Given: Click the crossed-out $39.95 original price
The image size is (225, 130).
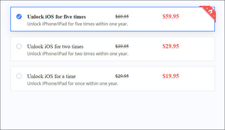Looking at the screenshot, I should tap(122, 46).
